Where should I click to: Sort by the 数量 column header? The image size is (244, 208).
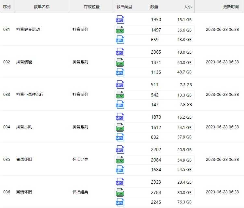[154, 7]
